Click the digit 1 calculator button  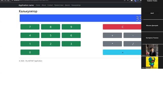pyautogui.click(x=30, y=44)
